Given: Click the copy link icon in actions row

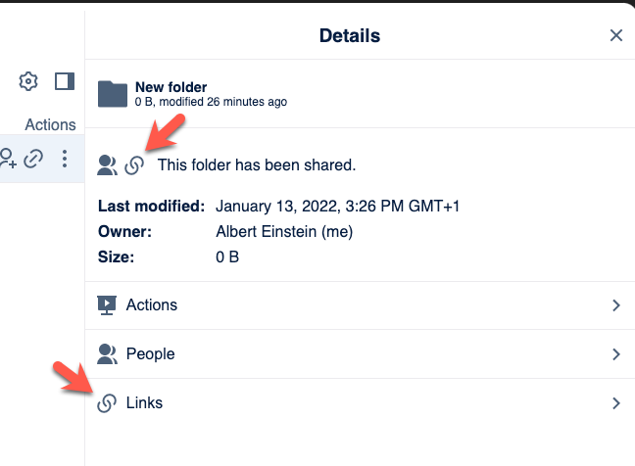Looking at the screenshot, I should click(33, 159).
